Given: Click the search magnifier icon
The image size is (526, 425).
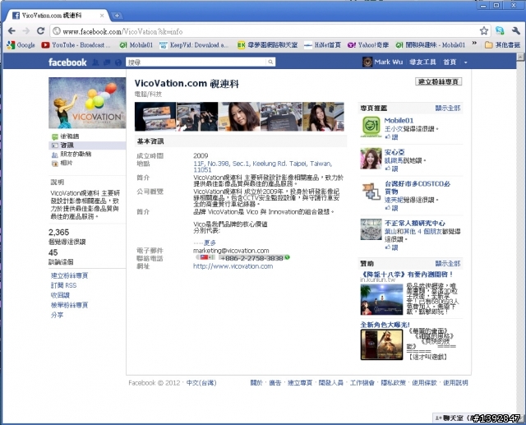Looking at the screenshot, I should coord(270,62).
